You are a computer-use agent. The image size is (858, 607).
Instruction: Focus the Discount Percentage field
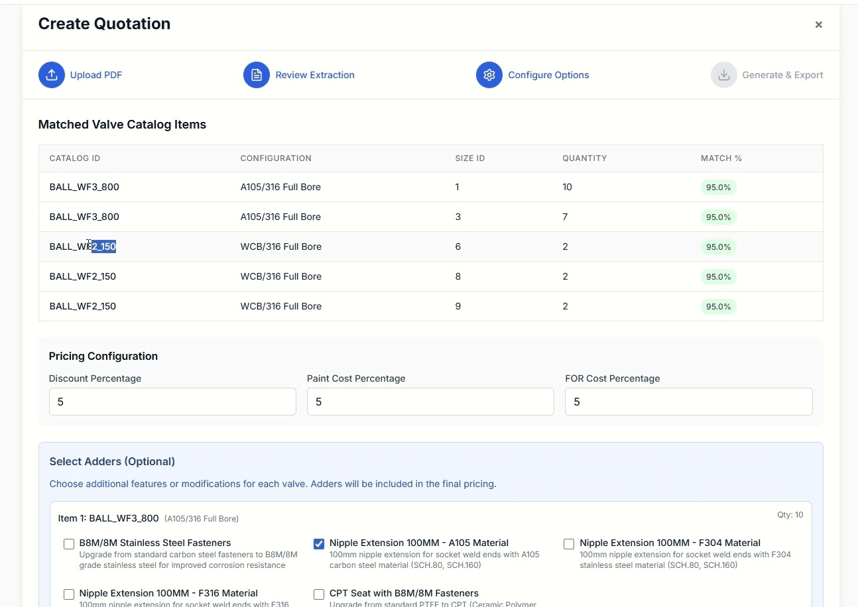tap(172, 402)
